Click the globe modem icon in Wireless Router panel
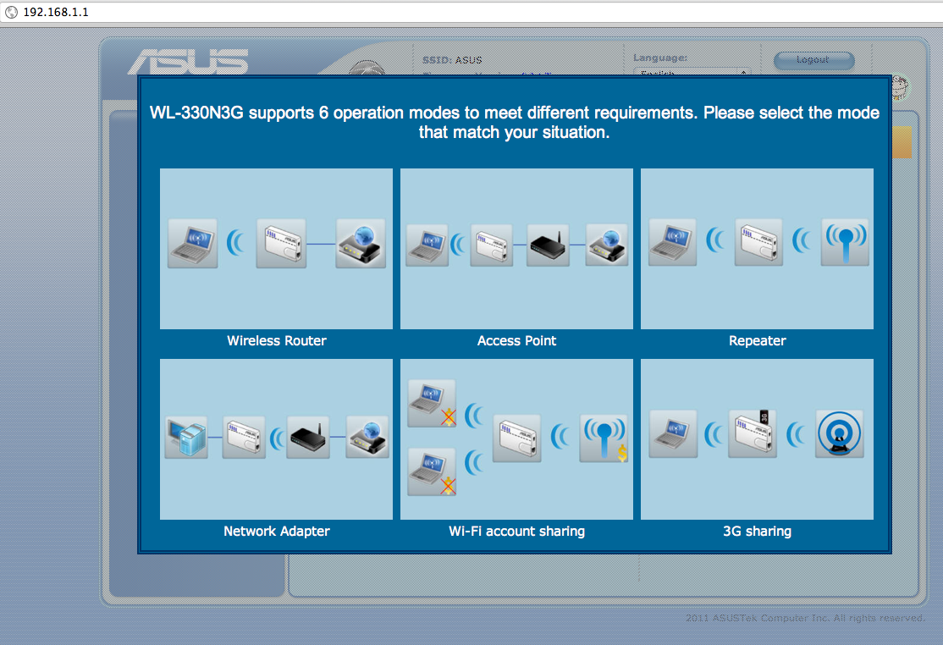The image size is (943, 645). [361, 244]
